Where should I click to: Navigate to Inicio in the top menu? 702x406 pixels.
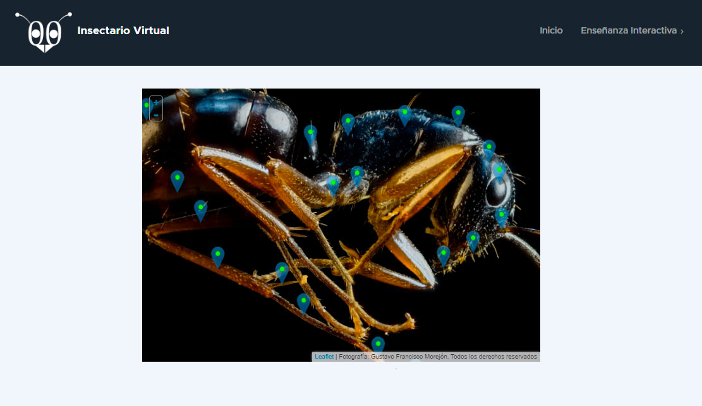pyautogui.click(x=551, y=30)
